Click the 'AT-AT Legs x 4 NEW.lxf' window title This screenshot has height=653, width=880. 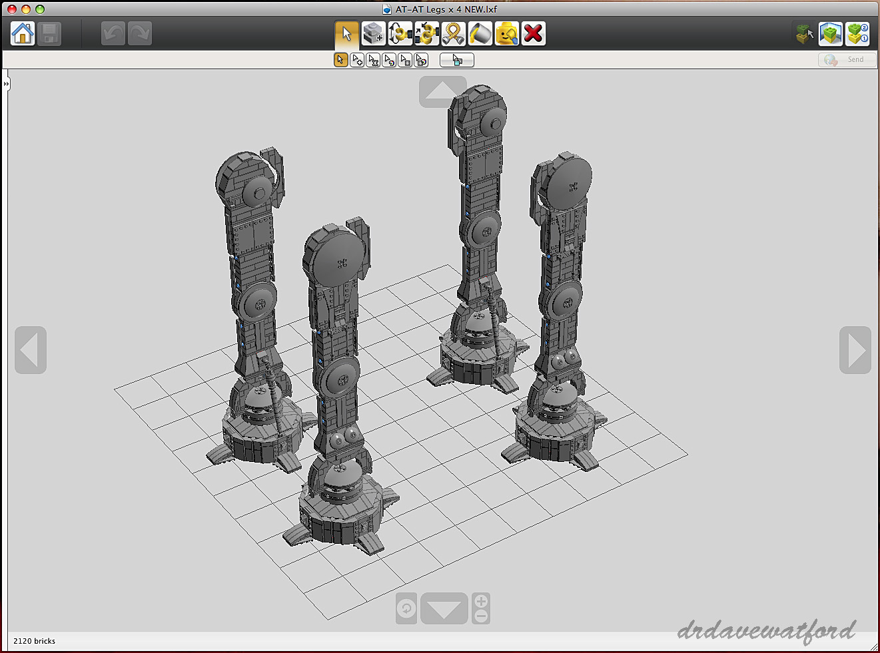coord(446,9)
